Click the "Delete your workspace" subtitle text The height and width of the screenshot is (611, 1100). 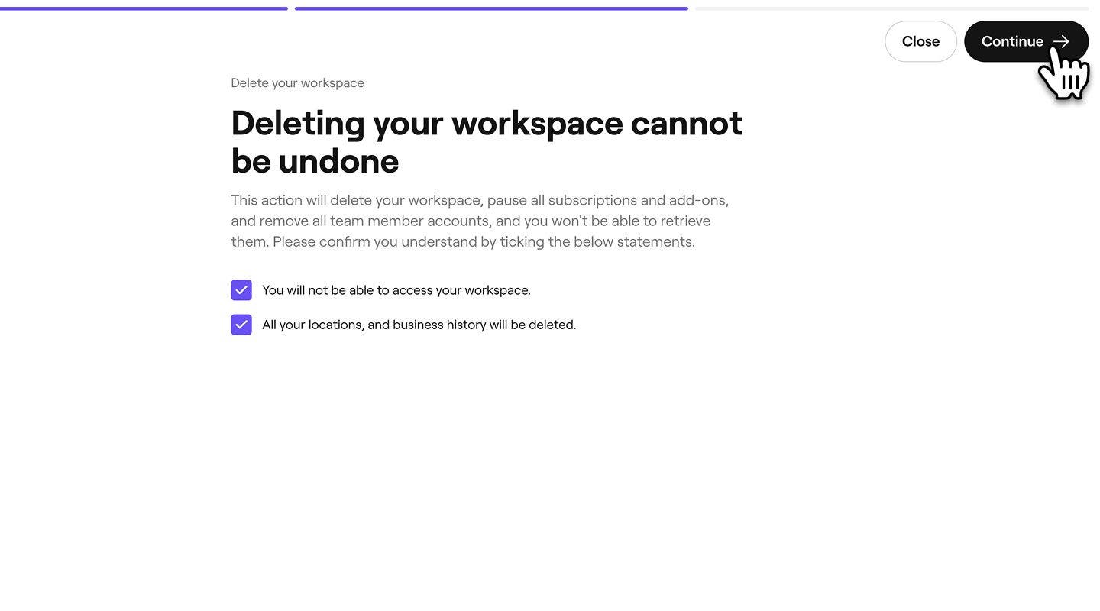[x=297, y=82]
